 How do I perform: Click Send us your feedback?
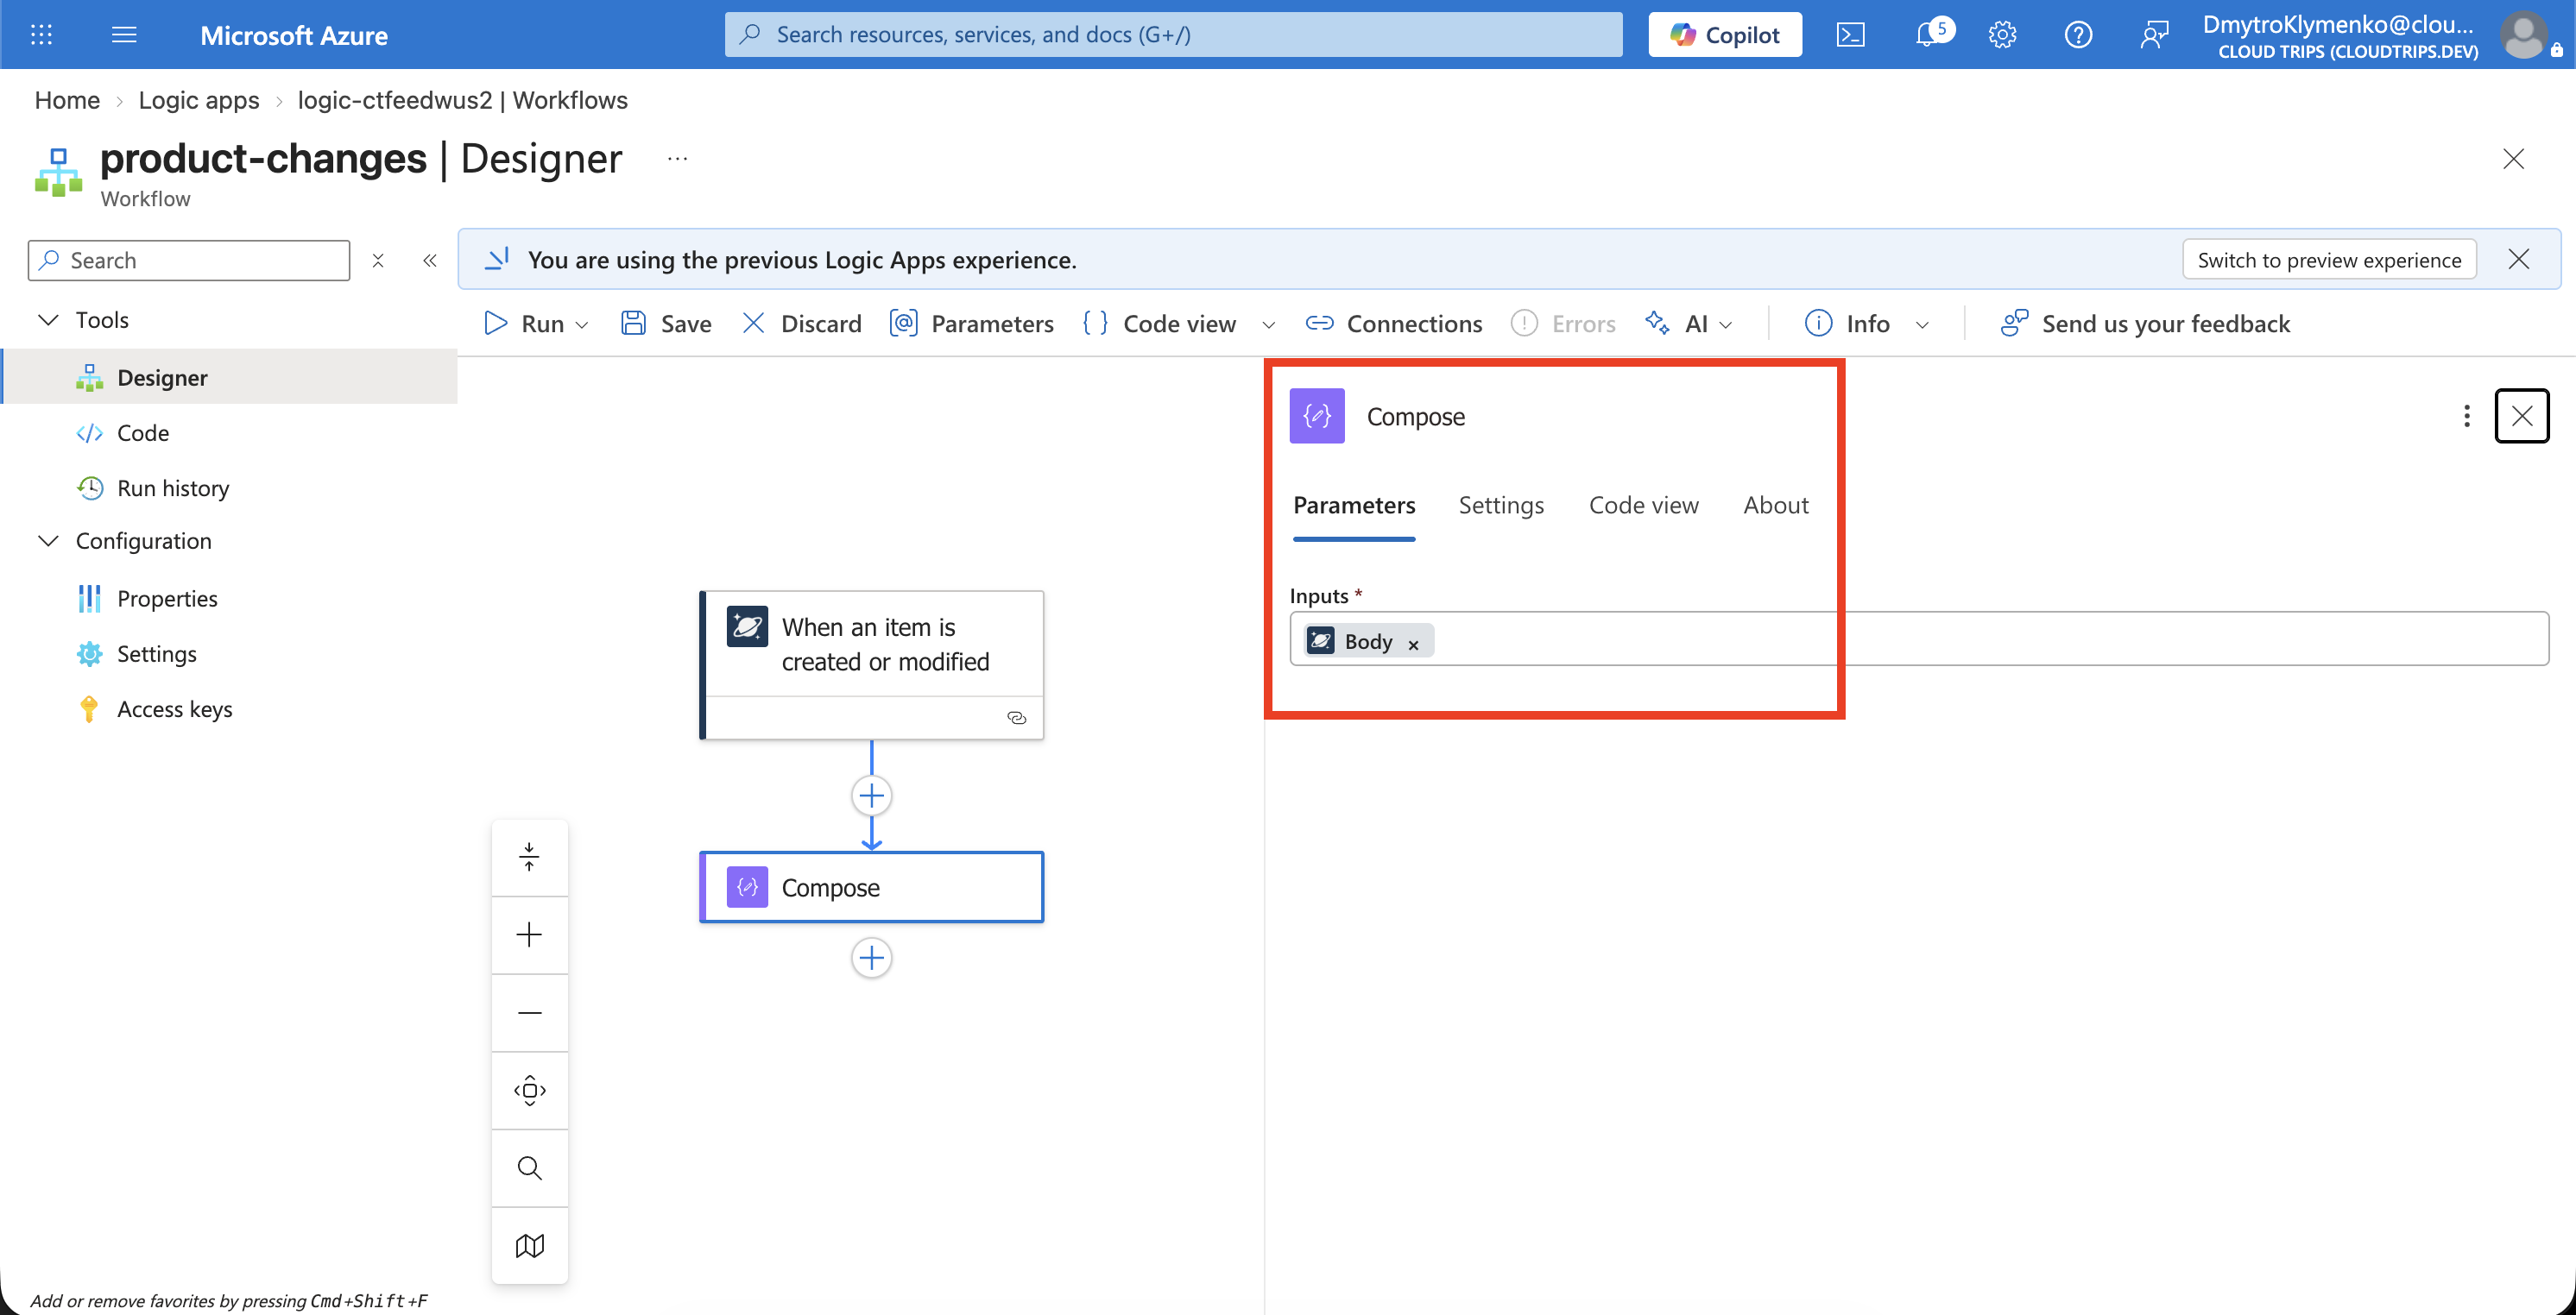(2145, 324)
